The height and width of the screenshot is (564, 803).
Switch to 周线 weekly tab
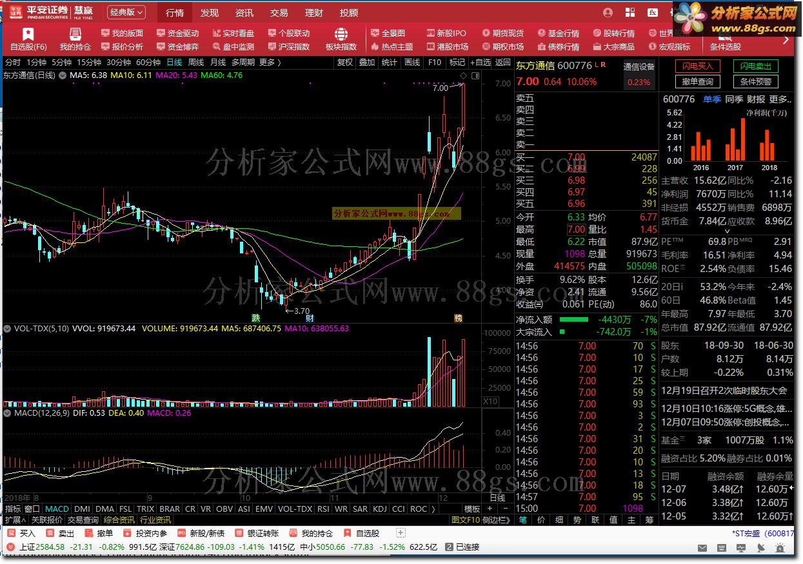pyautogui.click(x=195, y=63)
